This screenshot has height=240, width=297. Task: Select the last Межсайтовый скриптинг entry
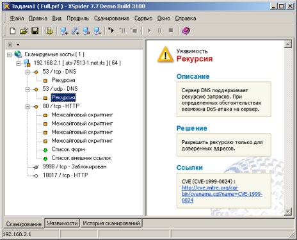click(x=82, y=141)
